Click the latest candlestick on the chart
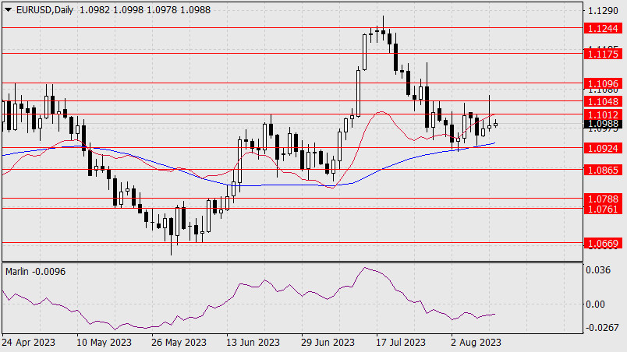This screenshot has height=352, width=627. click(x=495, y=124)
